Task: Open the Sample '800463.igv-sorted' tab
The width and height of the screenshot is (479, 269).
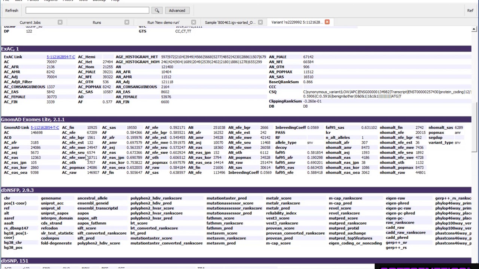Action: [x=230, y=22]
